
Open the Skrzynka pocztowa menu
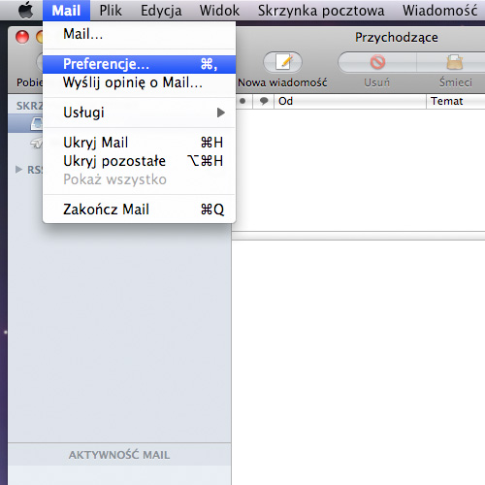point(321,11)
